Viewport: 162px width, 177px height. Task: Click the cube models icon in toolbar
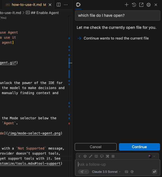click(85, 156)
